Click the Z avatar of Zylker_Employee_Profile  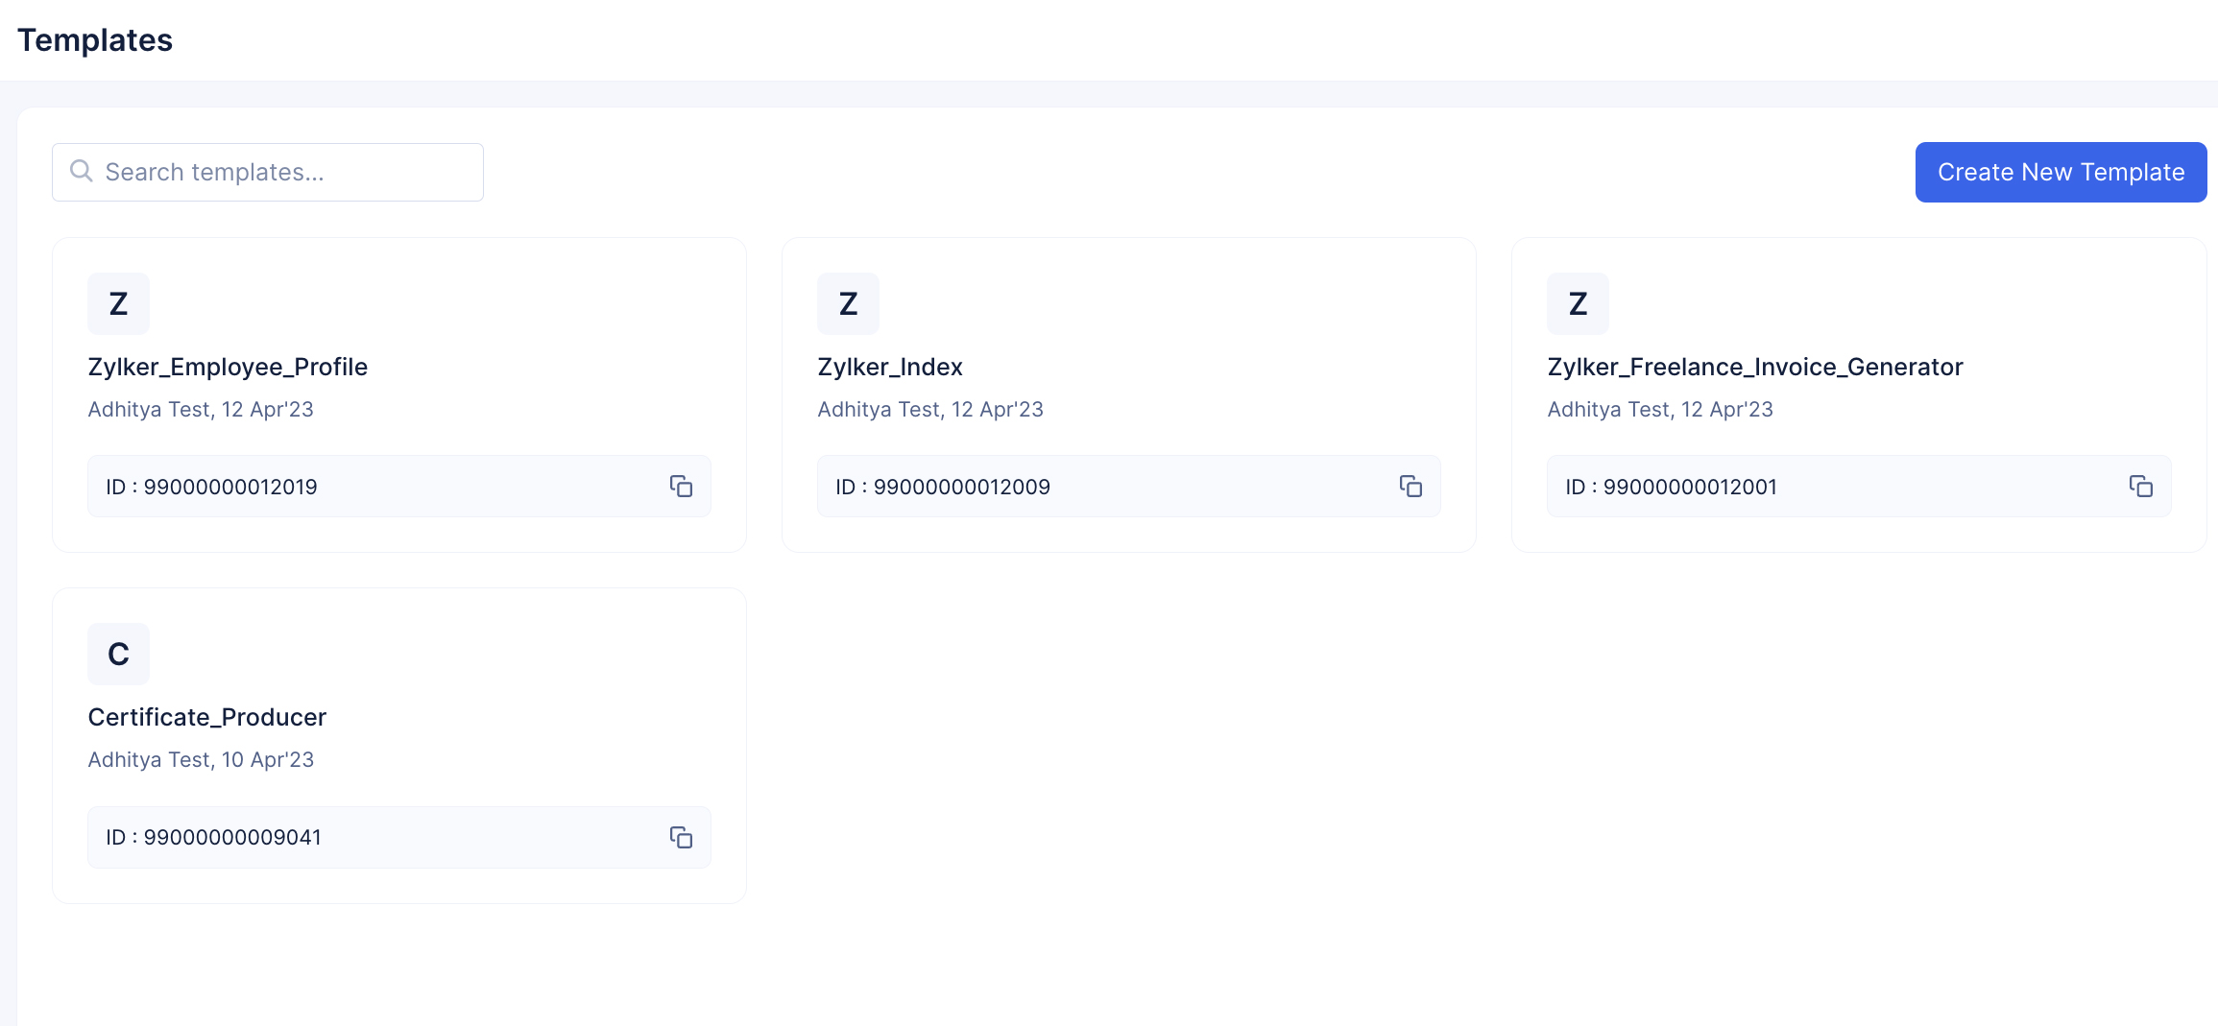pos(118,304)
